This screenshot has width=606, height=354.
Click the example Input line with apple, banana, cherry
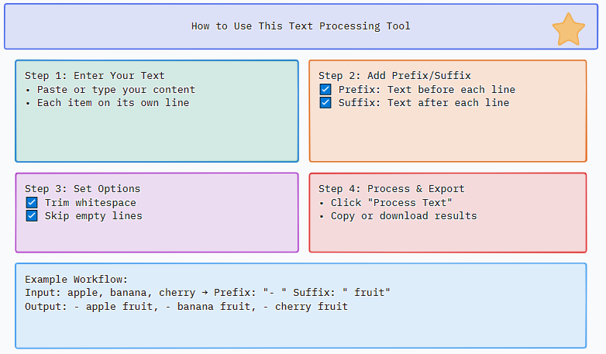[x=207, y=293]
